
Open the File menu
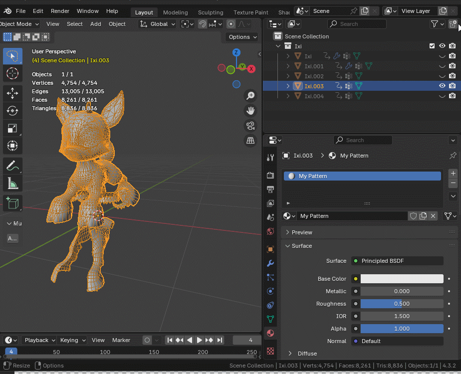pos(20,11)
